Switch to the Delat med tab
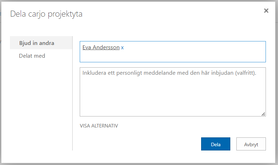The height and width of the screenshot is (165, 278). tap(32, 56)
